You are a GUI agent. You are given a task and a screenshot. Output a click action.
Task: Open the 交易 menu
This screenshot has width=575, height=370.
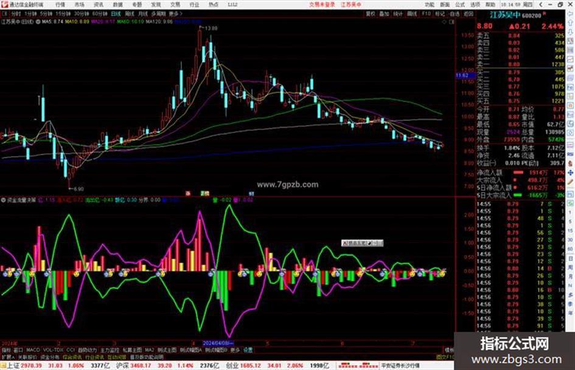(x=175, y=5)
